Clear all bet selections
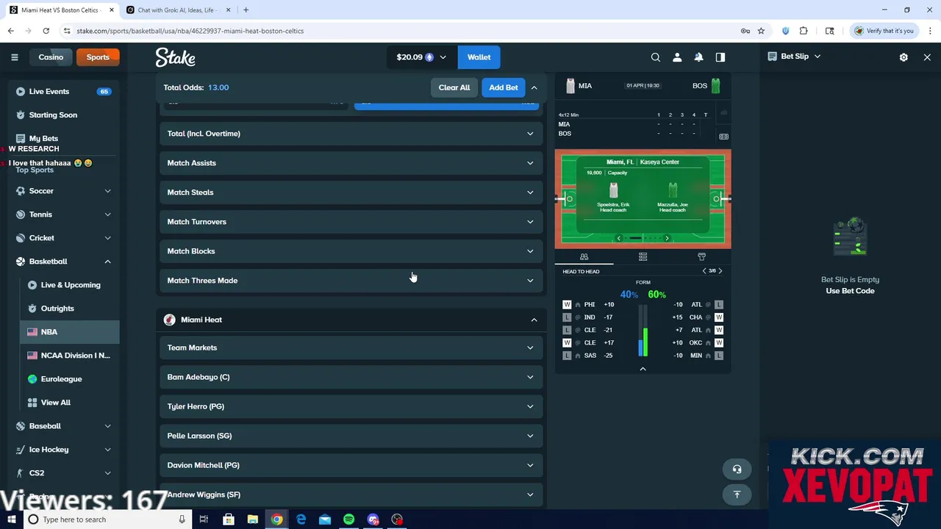Screen dimensions: 941x529 pyautogui.click(x=454, y=87)
